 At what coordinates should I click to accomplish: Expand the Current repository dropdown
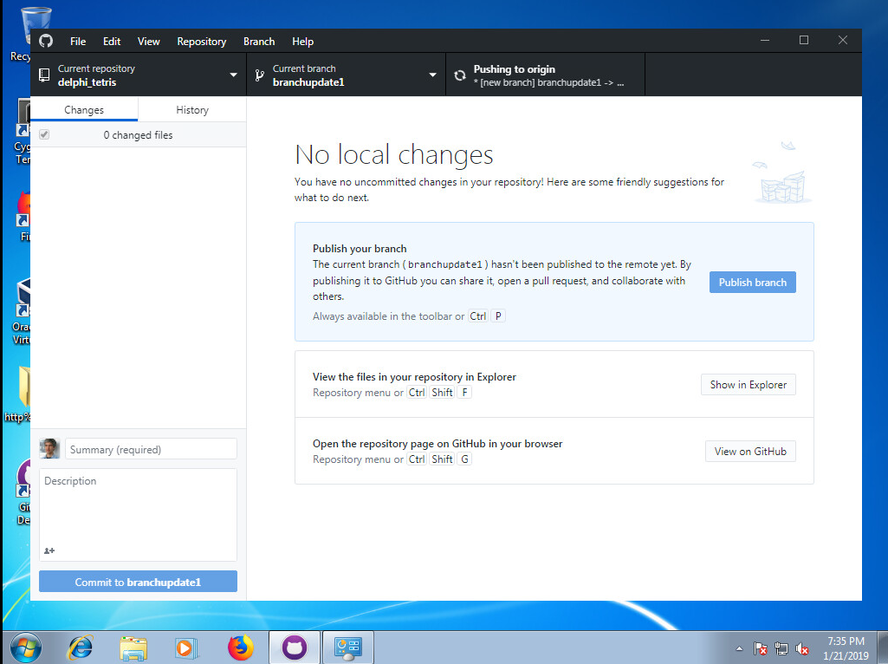click(x=139, y=75)
